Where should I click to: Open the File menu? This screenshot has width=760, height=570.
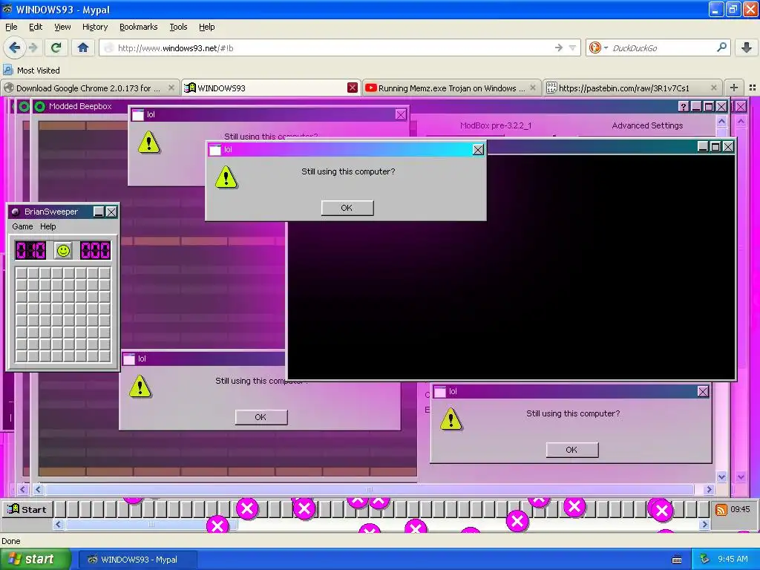(11, 27)
